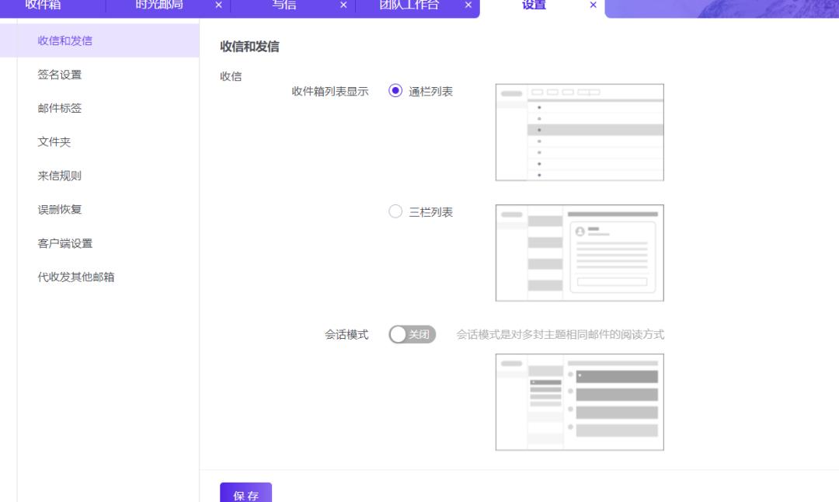Screen dimensions: 839x502
Task: Enable the 会话模式 toggle
Action: [x=412, y=333]
